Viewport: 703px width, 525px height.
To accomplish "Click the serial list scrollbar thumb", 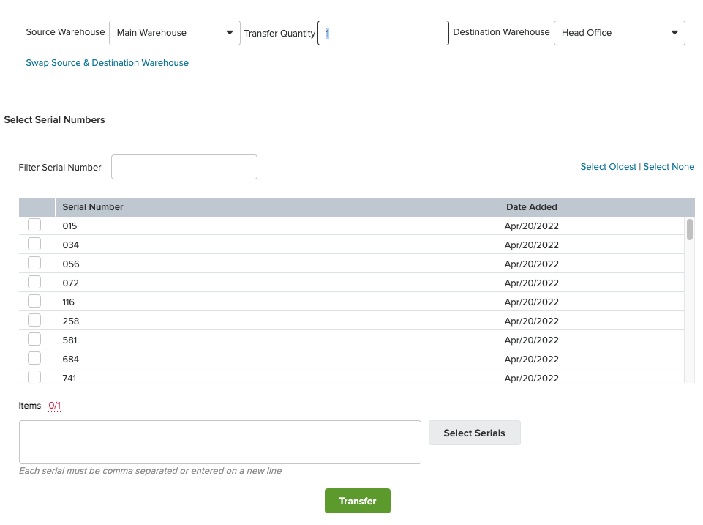I will point(690,229).
